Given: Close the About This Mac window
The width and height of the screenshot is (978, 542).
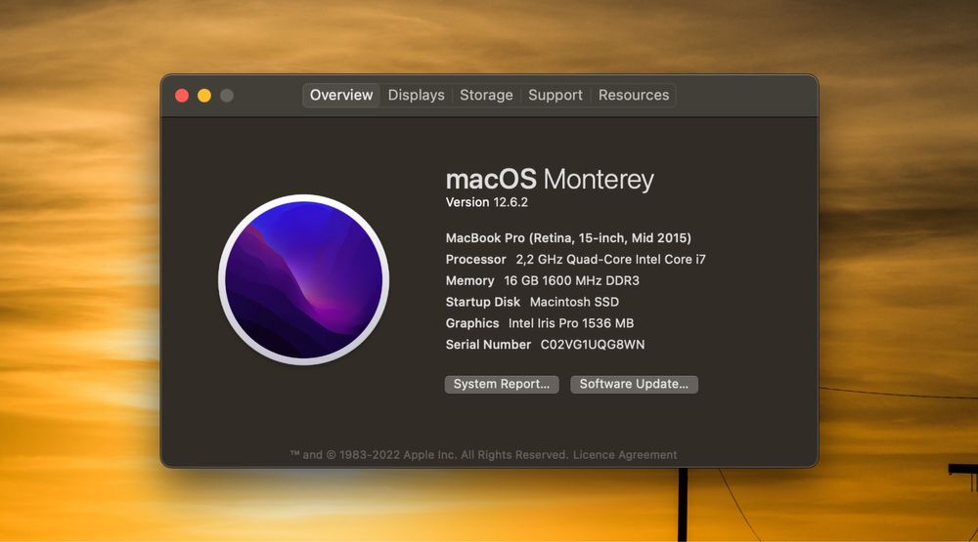Looking at the screenshot, I should (x=182, y=96).
